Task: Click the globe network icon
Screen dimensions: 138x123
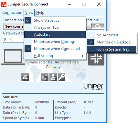Action: pos(45,77)
